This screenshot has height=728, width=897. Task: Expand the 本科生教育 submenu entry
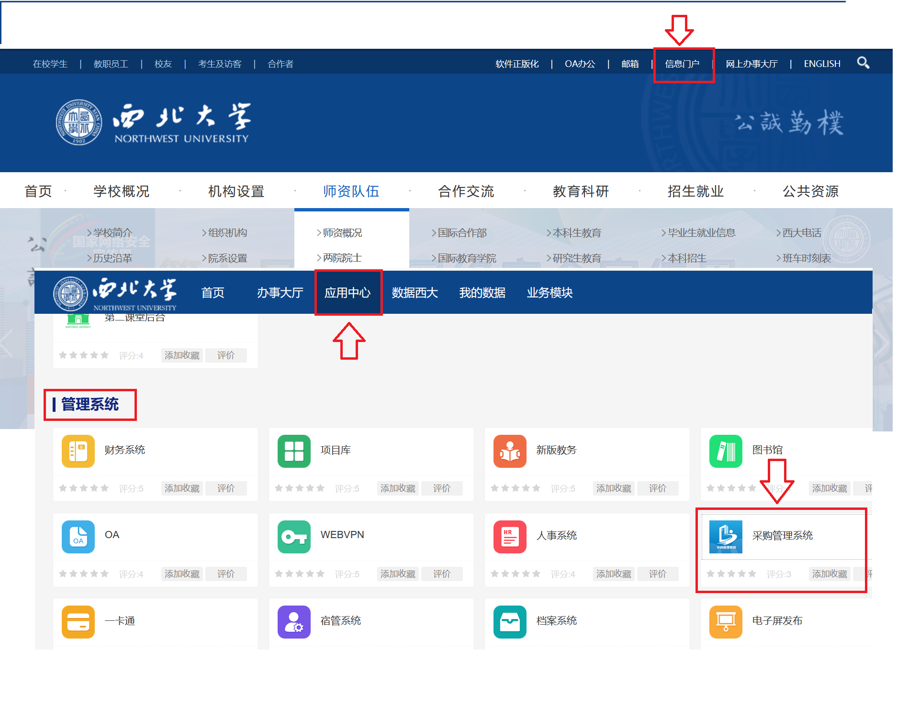tap(576, 233)
